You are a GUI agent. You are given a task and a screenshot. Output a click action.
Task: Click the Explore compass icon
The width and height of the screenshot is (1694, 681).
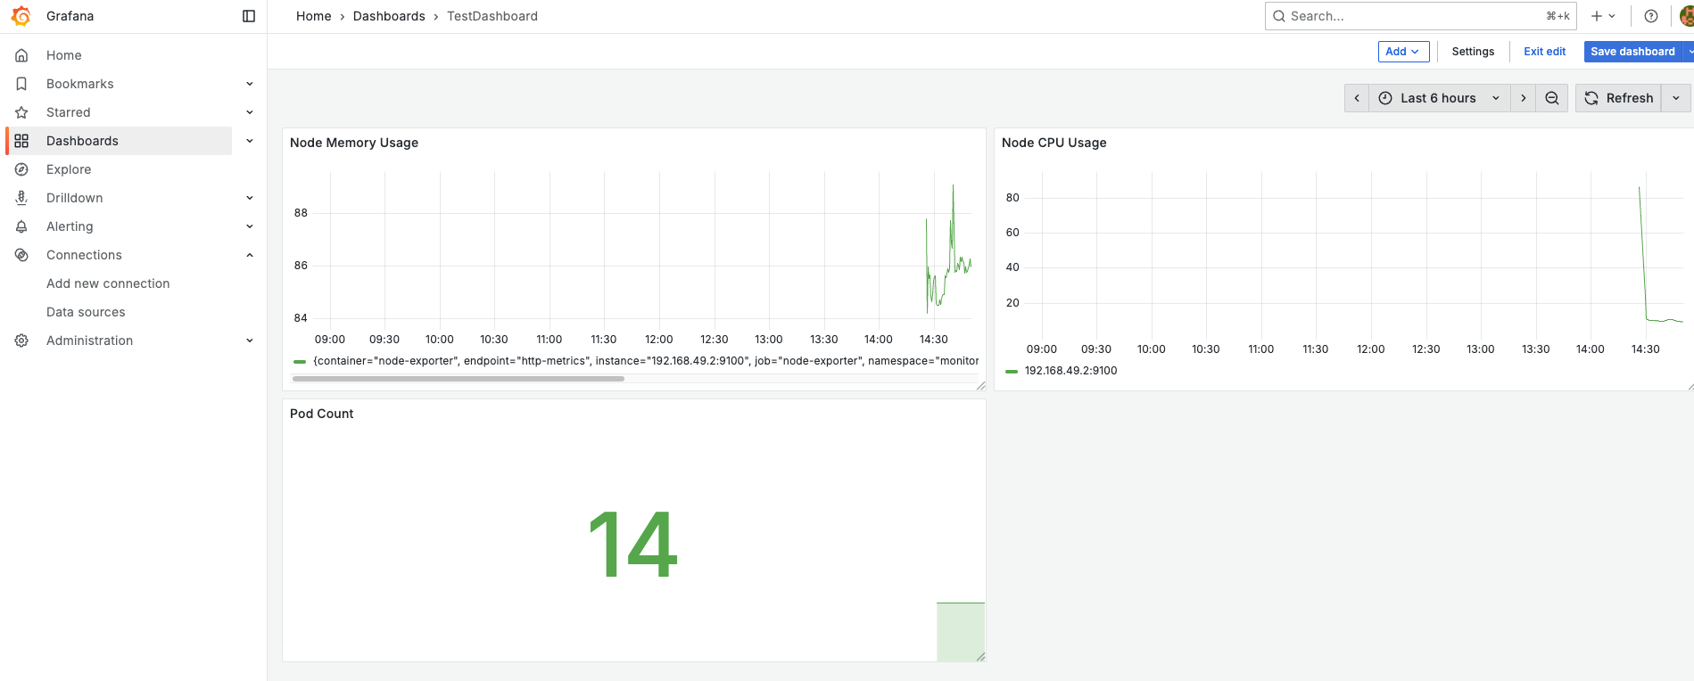click(x=22, y=169)
